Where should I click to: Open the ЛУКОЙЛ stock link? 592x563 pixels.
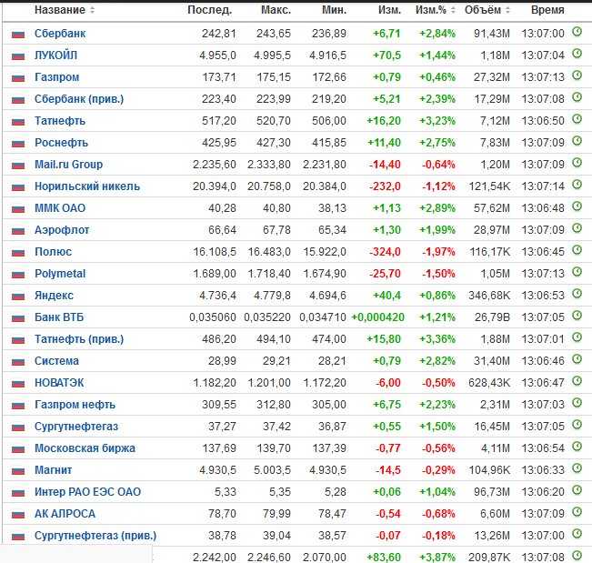(x=55, y=55)
